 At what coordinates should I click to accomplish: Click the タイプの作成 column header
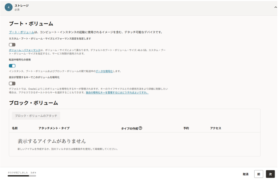click(129, 128)
